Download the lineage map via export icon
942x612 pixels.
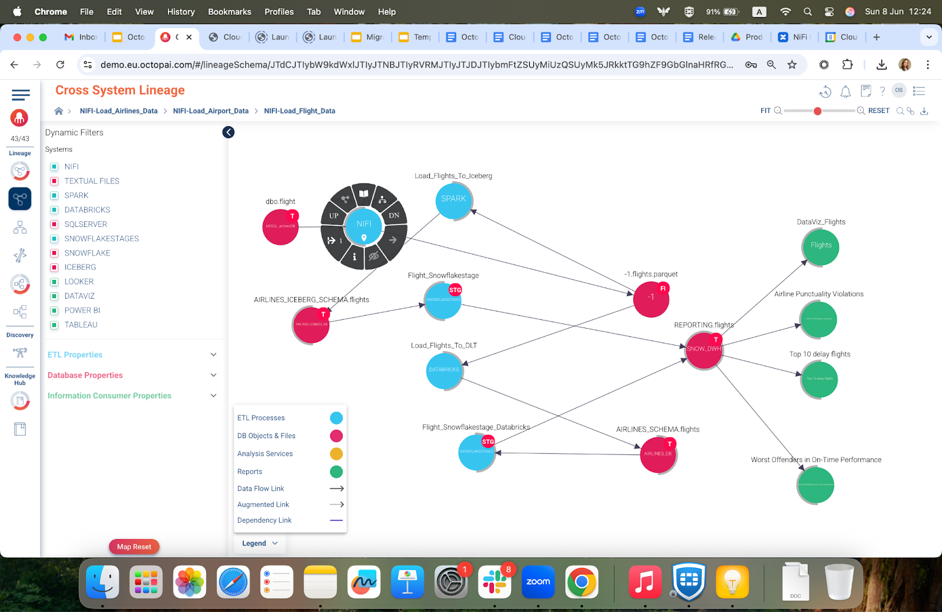(924, 111)
